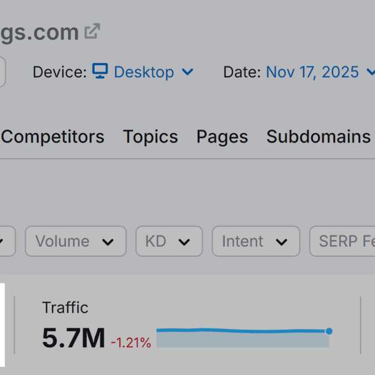The height and width of the screenshot is (375, 375).
Task: Click the Desktop monitor icon
Action: pyautogui.click(x=100, y=71)
